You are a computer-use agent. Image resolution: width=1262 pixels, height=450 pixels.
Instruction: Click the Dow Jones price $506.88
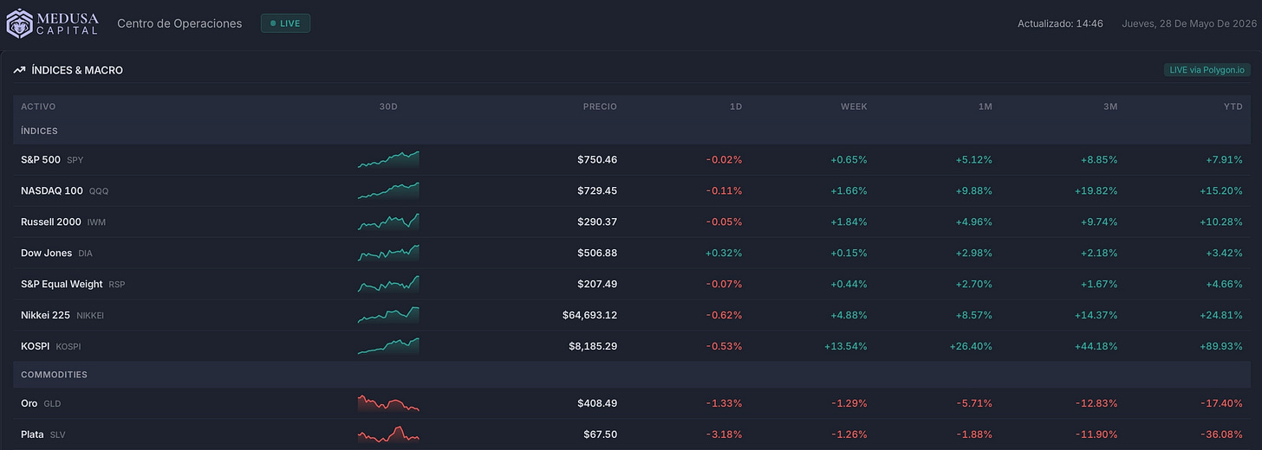coord(597,253)
